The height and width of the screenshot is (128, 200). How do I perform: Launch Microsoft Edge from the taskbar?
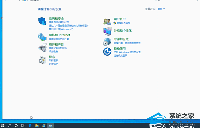coord(30,126)
